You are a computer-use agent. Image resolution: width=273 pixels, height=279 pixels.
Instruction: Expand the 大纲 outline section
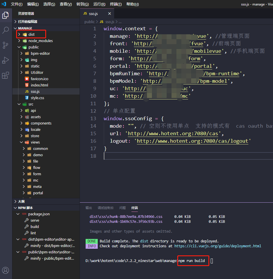21,201
